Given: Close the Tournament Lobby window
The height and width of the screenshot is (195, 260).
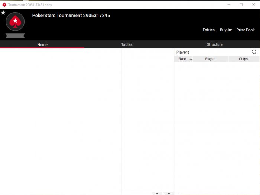Looking at the screenshot, I should click(253, 5).
